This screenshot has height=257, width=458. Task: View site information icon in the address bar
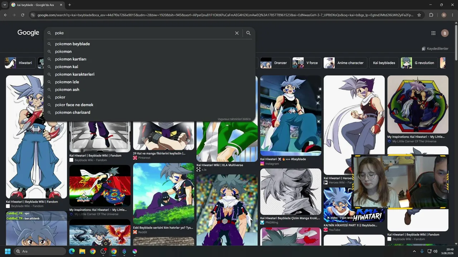click(x=33, y=15)
